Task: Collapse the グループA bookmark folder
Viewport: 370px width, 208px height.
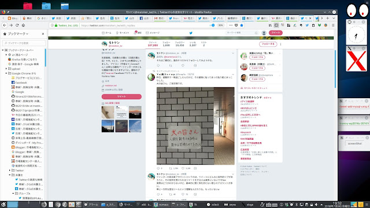Action: pyautogui.click(x=13, y=194)
